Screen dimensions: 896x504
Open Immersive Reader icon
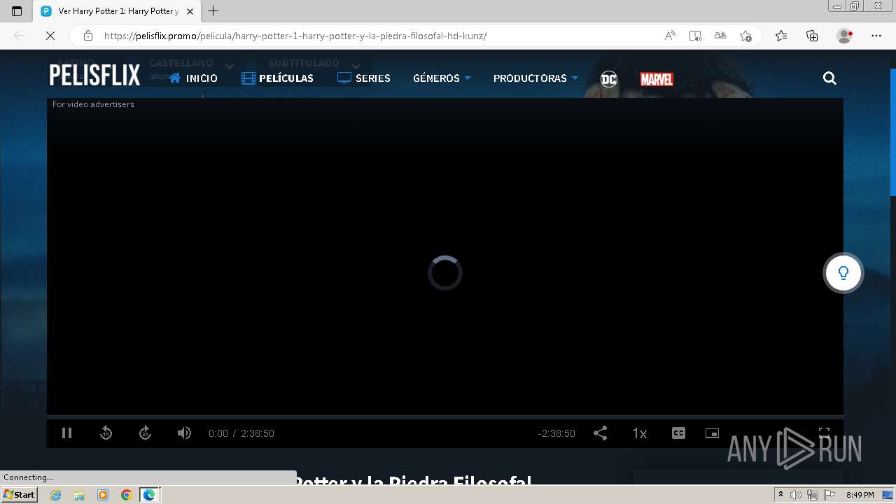point(695,36)
